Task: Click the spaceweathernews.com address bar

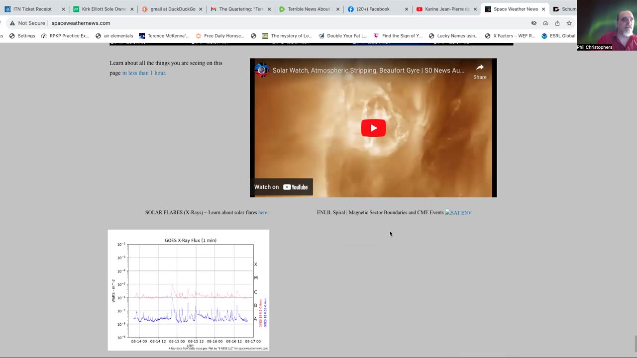Action: point(81,23)
